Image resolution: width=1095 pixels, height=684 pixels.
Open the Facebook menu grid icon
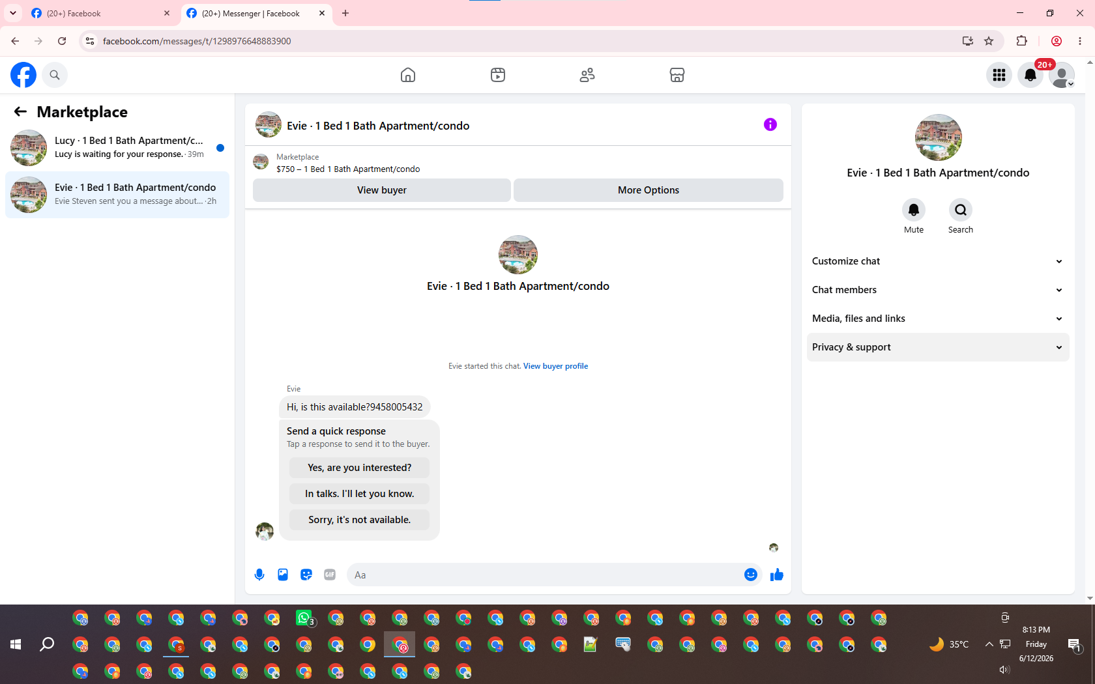coord(999,75)
